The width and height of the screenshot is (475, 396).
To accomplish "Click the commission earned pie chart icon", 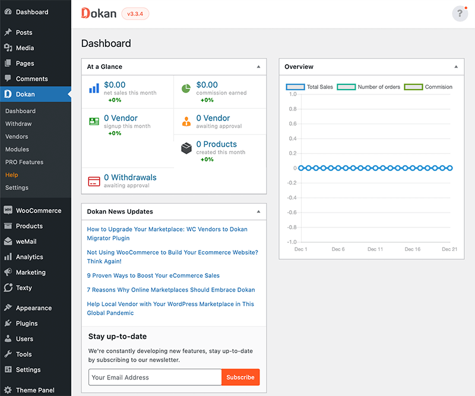I will point(186,88).
